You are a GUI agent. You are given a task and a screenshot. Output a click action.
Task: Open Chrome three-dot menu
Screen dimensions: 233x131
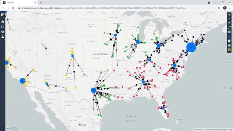[230, 8]
